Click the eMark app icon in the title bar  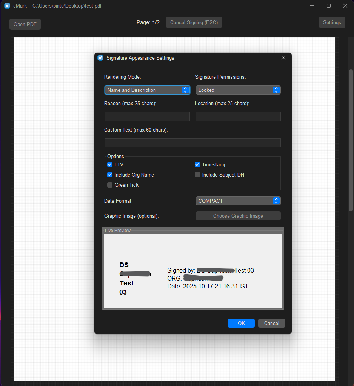pos(7,6)
